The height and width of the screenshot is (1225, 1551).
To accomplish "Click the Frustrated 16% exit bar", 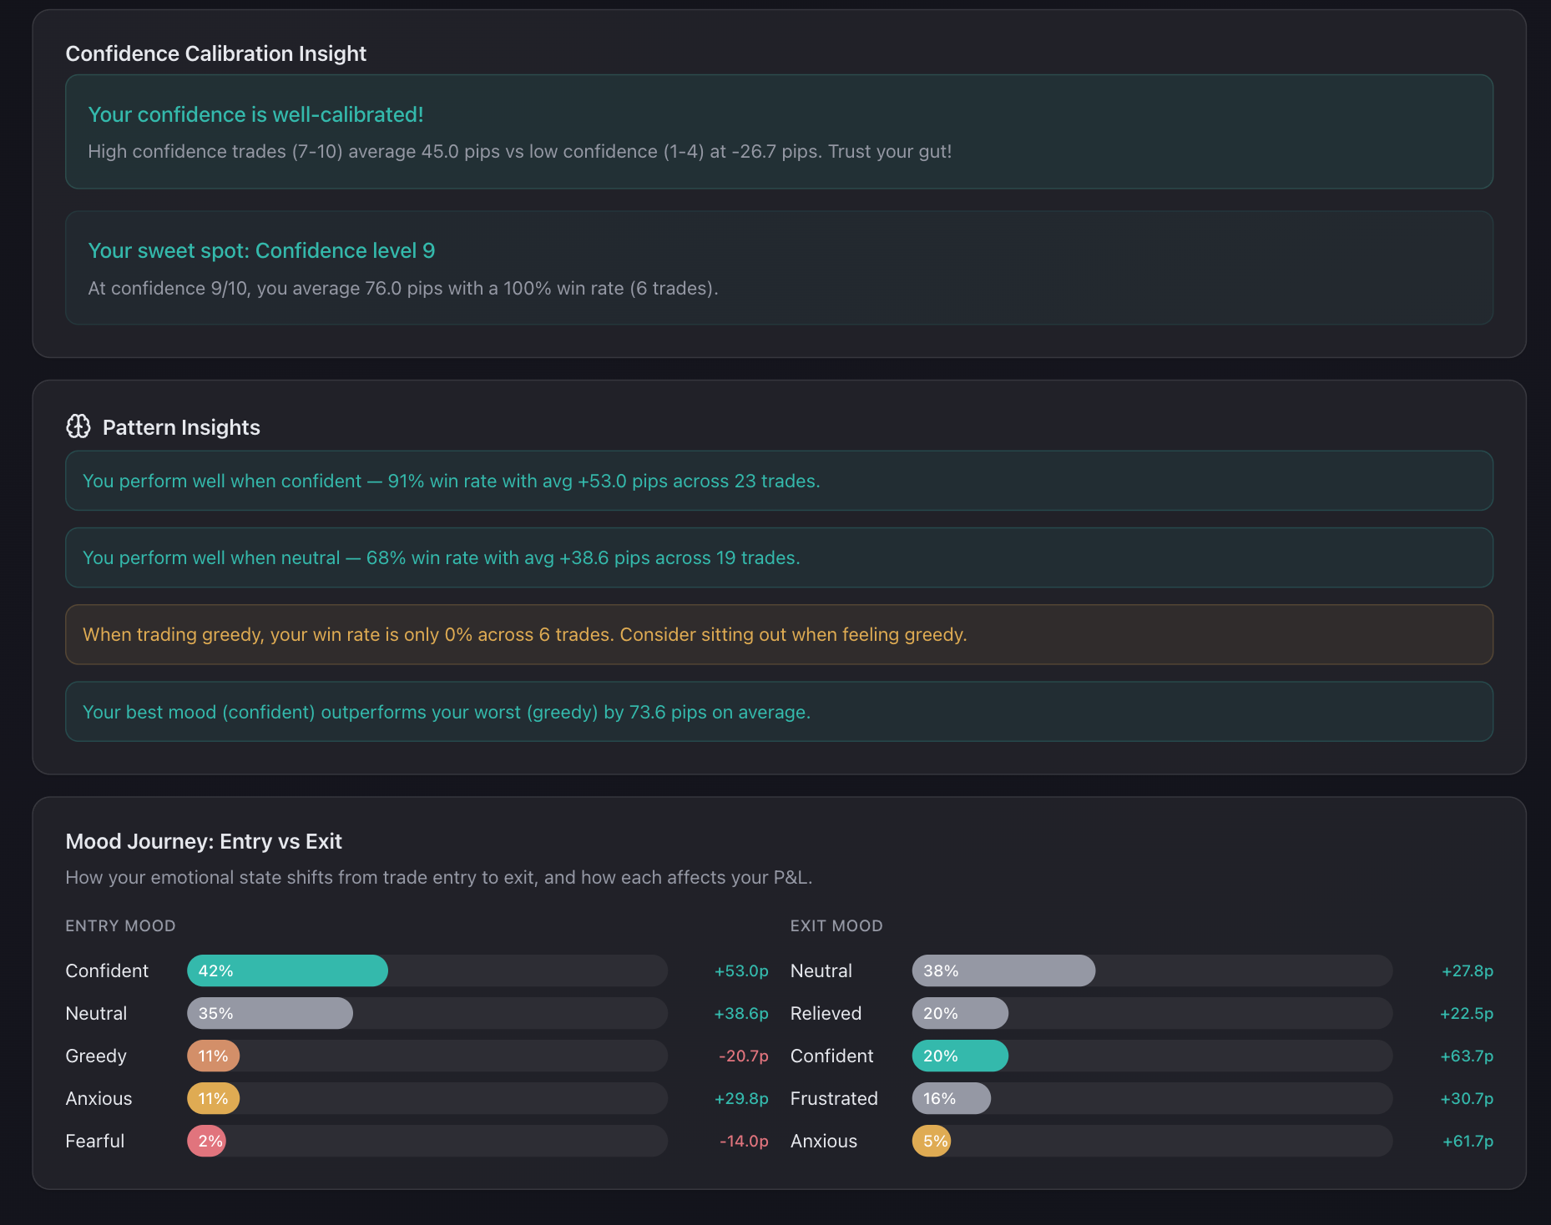I will 950,1098.
